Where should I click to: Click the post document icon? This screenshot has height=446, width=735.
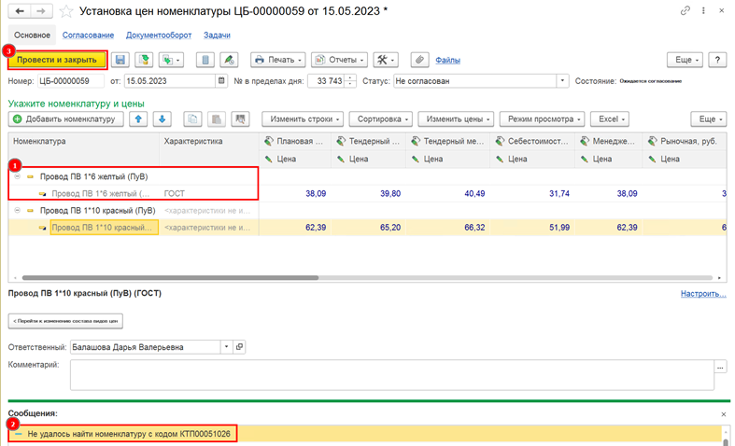(144, 60)
